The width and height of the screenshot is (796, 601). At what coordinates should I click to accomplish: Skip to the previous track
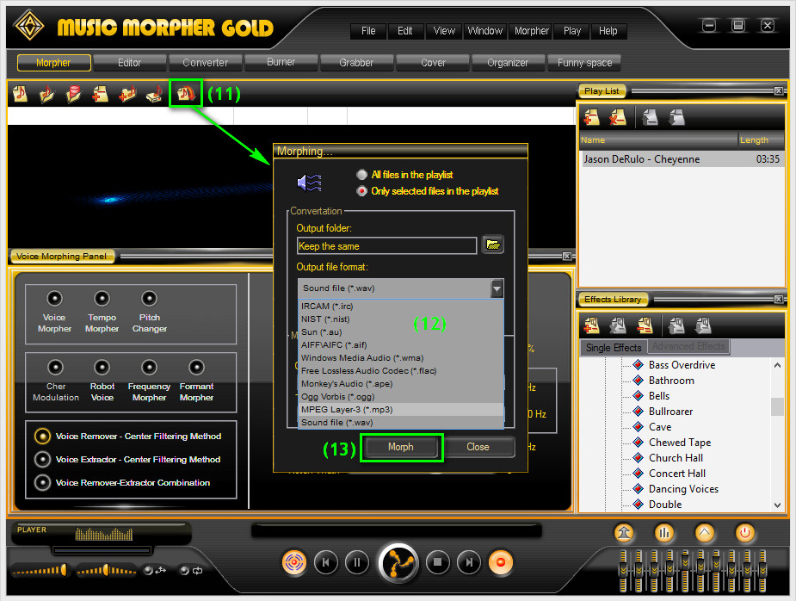click(326, 562)
